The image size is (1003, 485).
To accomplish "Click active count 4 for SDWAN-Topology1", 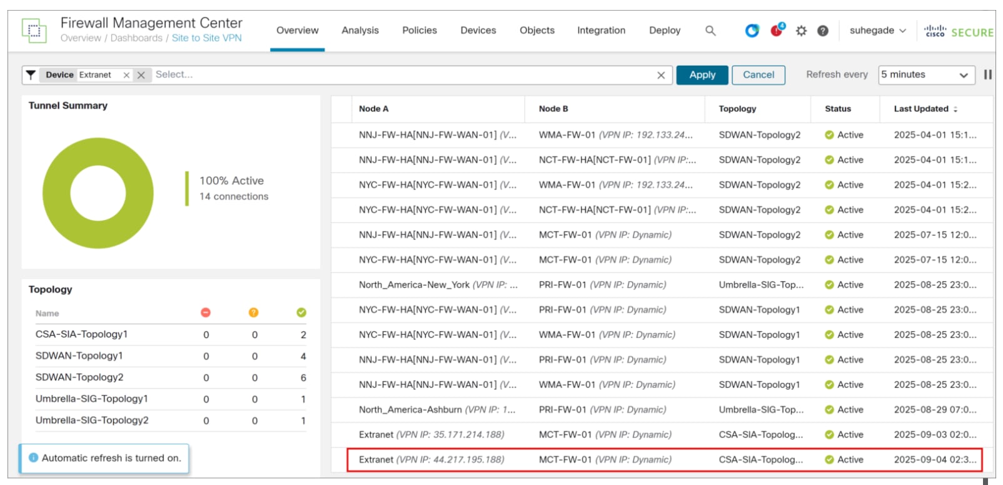I will click(303, 356).
